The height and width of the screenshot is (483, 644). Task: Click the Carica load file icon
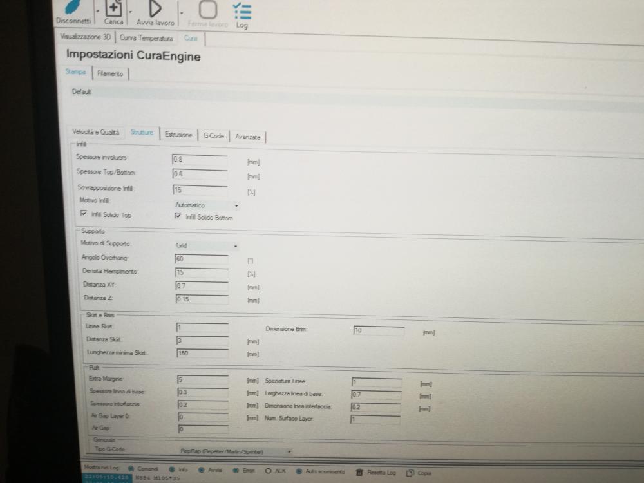click(113, 9)
